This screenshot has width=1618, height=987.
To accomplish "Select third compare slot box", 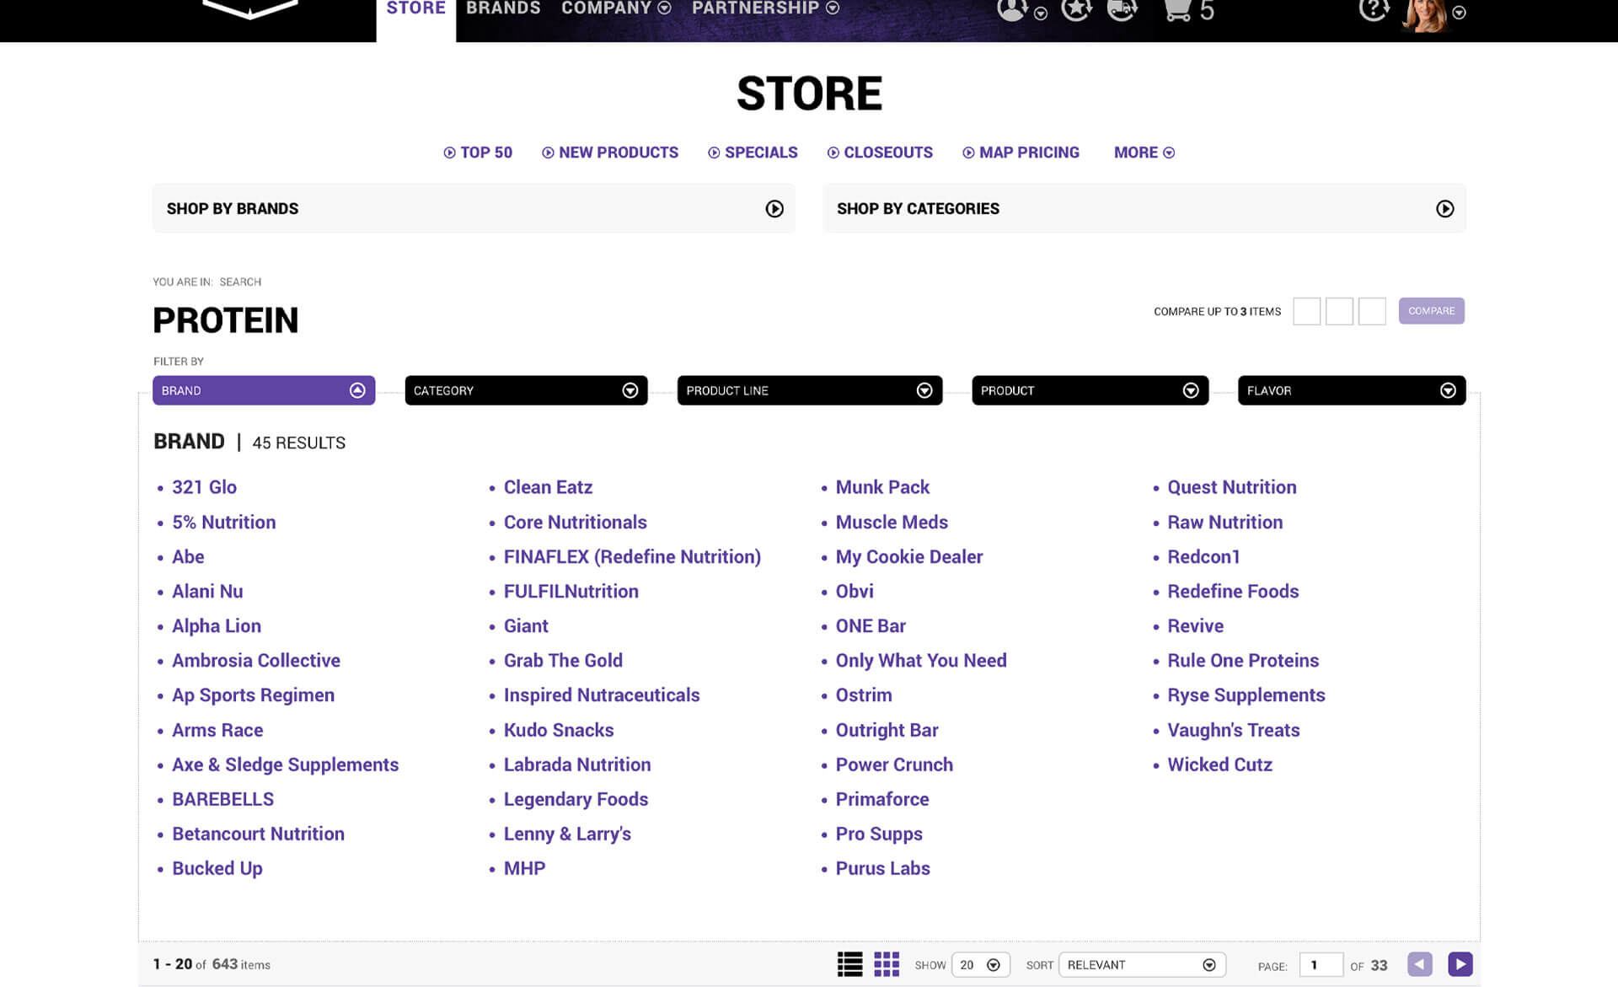I will (1371, 311).
